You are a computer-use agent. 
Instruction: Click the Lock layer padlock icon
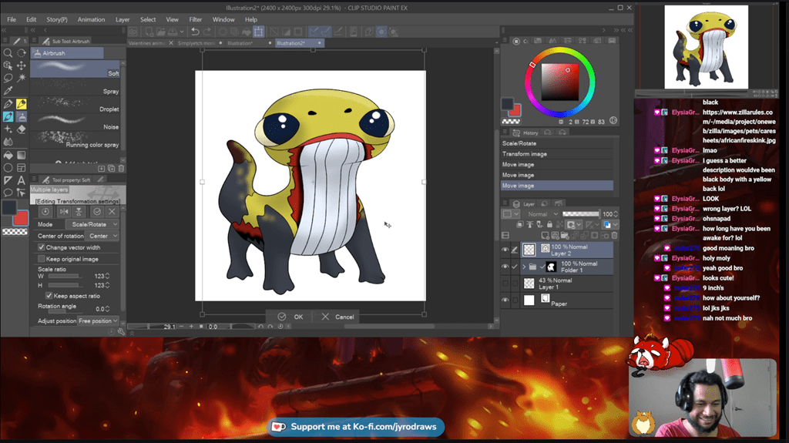click(549, 224)
